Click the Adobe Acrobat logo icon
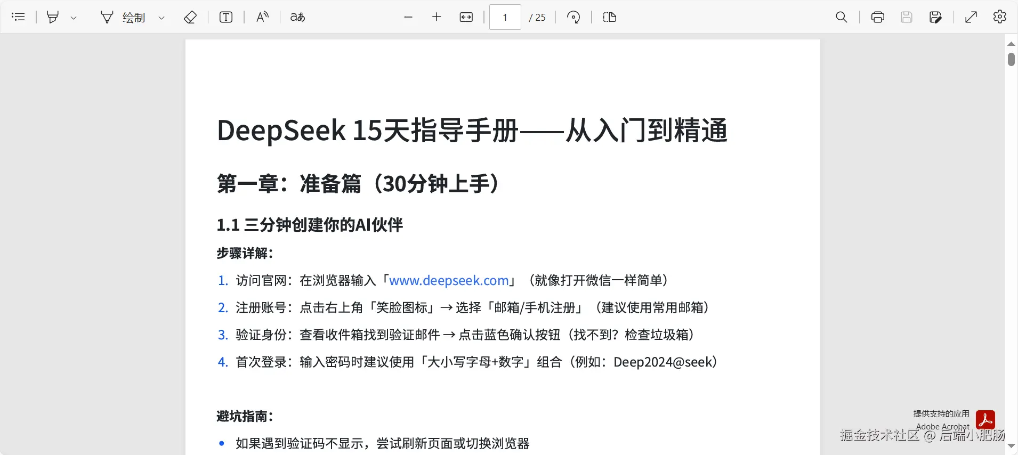This screenshot has width=1018, height=455. coord(985,420)
